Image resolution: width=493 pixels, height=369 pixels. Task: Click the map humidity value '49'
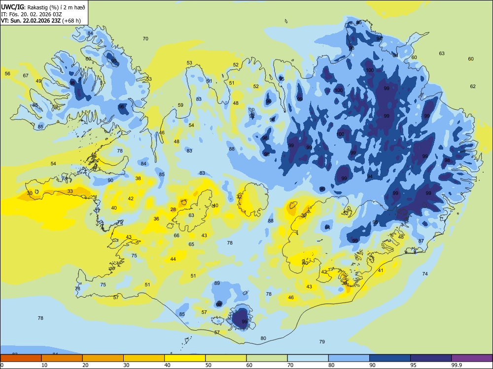tap(38, 81)
